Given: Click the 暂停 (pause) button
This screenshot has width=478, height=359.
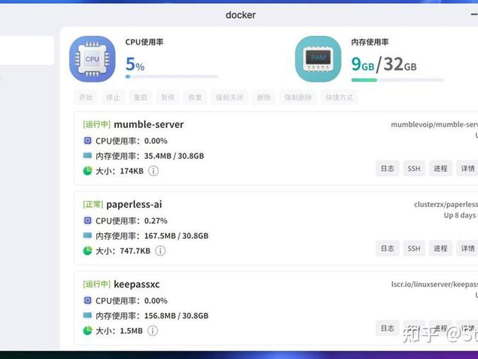Looking at the screenshot, I should (x=168, y=98).
